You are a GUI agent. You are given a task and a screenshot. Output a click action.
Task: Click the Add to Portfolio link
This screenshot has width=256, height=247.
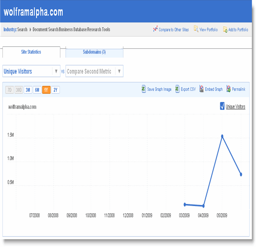click(238, 30)
